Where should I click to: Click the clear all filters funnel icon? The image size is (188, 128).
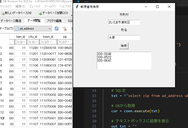point(64,29)
